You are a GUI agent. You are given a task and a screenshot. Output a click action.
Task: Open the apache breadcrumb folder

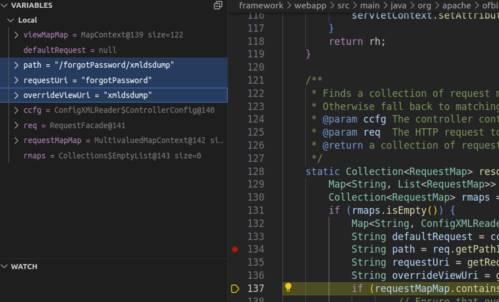[x=456, y=5]
